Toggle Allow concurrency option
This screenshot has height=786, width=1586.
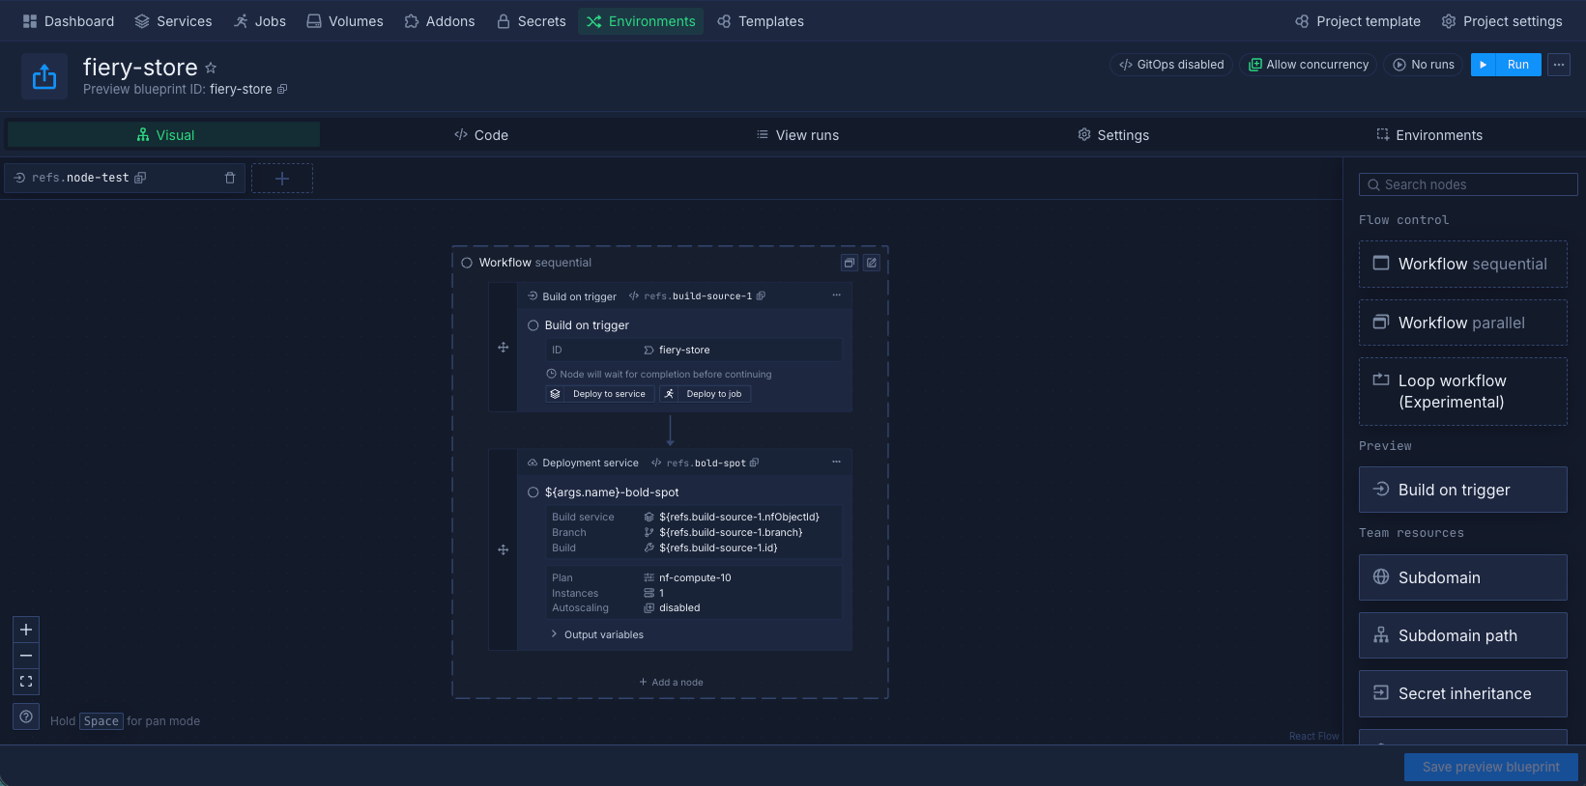pos(1309,65)
